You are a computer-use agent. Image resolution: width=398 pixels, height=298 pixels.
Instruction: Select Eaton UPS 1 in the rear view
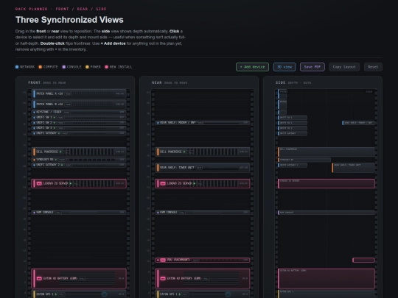click(202, 294)
